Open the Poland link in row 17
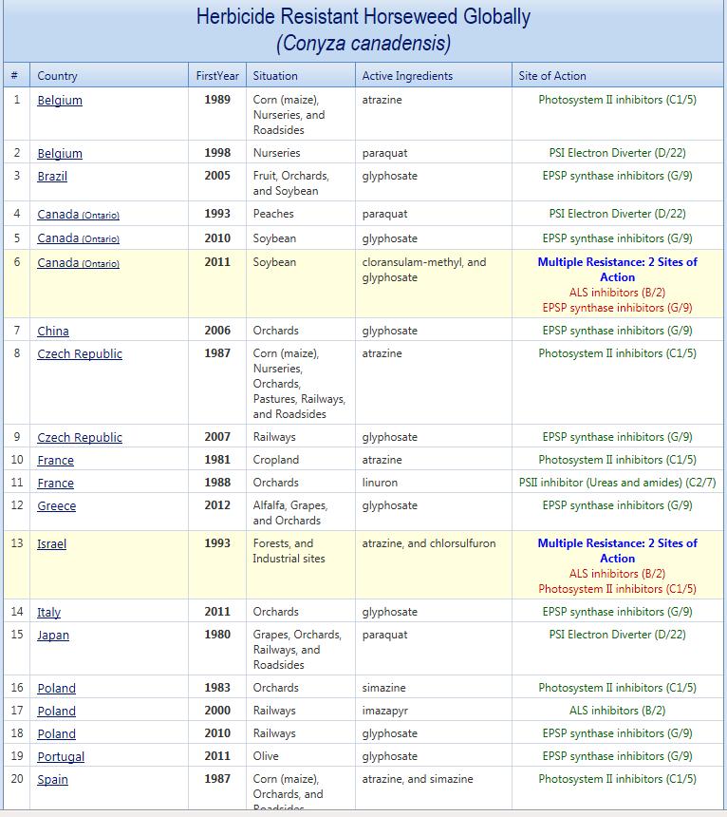Viewport: 727px width, 817px height. tap(56, 711)
